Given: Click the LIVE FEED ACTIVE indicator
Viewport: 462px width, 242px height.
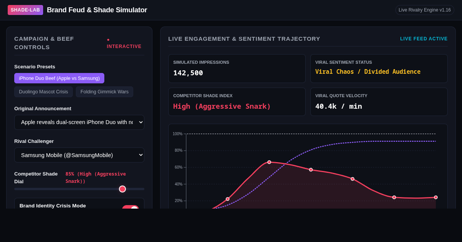Looking at the screenshot, I should pyautogui.click(x=424, y=39).
